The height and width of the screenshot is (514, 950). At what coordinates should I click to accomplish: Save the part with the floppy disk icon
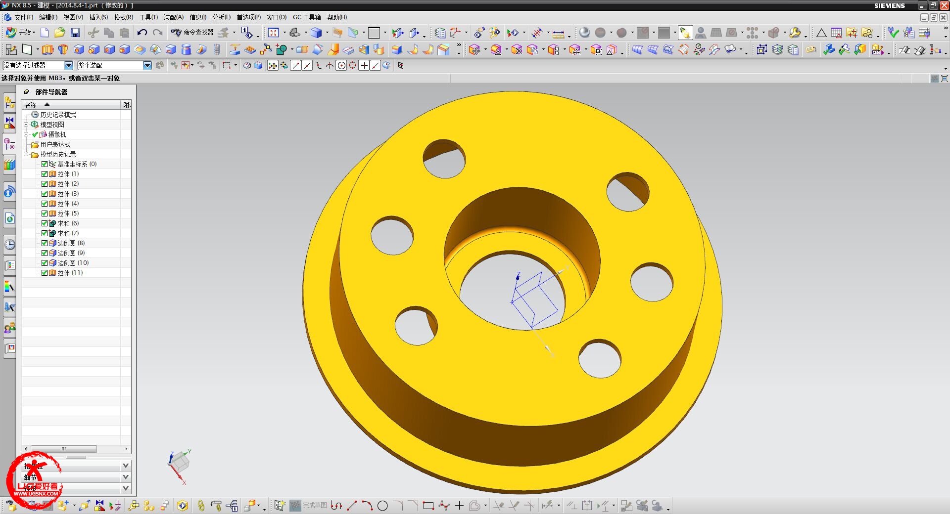click(x=75, y=33)
